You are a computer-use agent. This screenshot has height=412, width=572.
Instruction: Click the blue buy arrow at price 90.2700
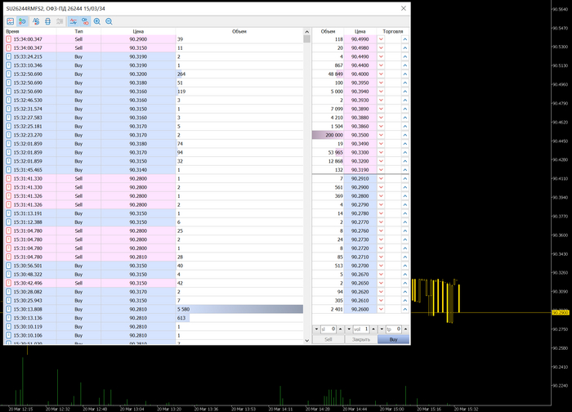click(405, 266)
